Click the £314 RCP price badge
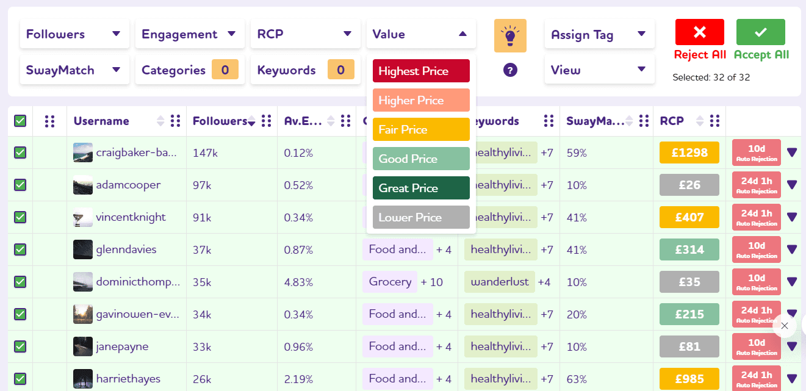806x391 pixels. pyautogui.click(x=689, y=249)
